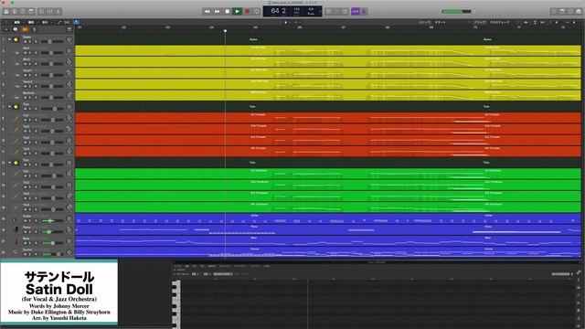585x329 pixels.
Task: Click the piano roll keyboard in editor
Action: point(176,304)
